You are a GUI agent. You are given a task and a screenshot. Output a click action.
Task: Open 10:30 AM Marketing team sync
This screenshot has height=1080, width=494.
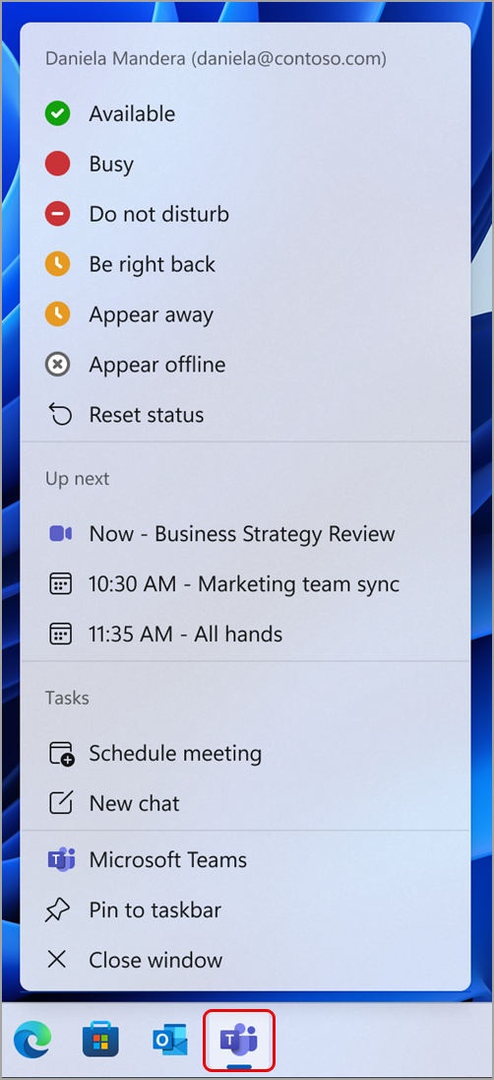pos(246,584)
